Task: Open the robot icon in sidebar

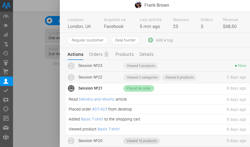Action: coord(6,137)
